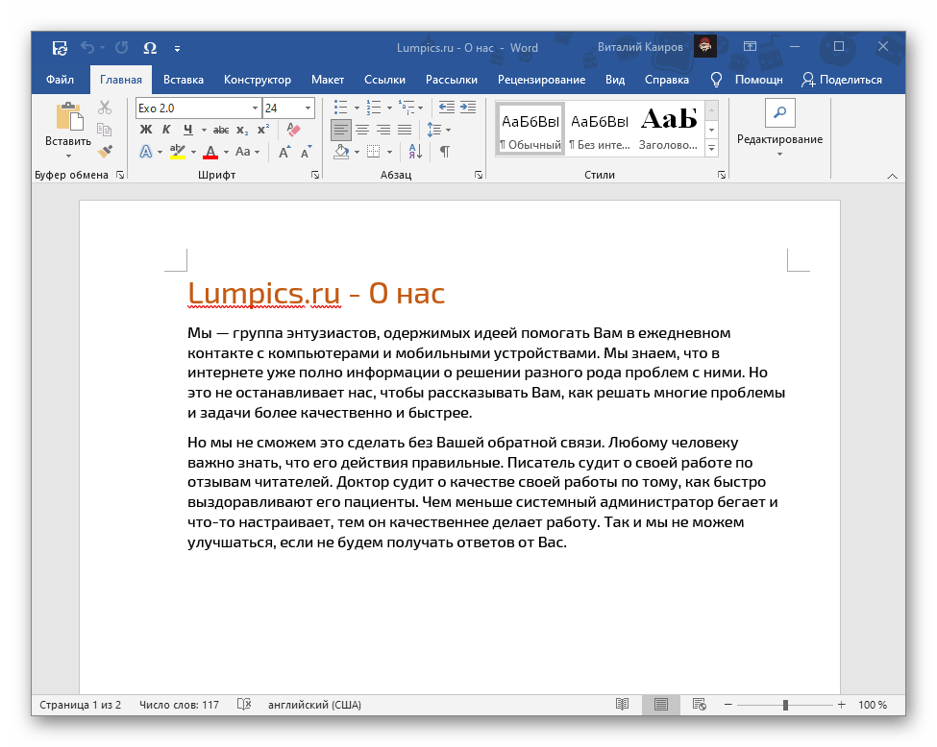Click the Поделиться share button
This screenshot has height=747, width=937.
[842, 80]
